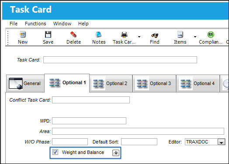Select the Optional 1 tab
This screenshot has width=229, height=164.
point(67,83)
